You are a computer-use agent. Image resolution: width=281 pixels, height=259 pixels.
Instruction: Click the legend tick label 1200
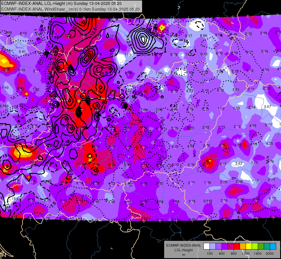tap(246, 254)
